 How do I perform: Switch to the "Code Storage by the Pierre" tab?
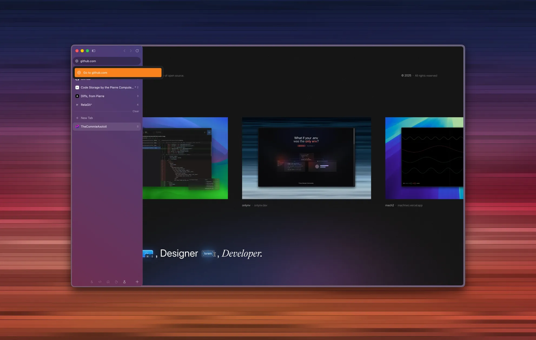pyautogui.click(x=107, y=87)
